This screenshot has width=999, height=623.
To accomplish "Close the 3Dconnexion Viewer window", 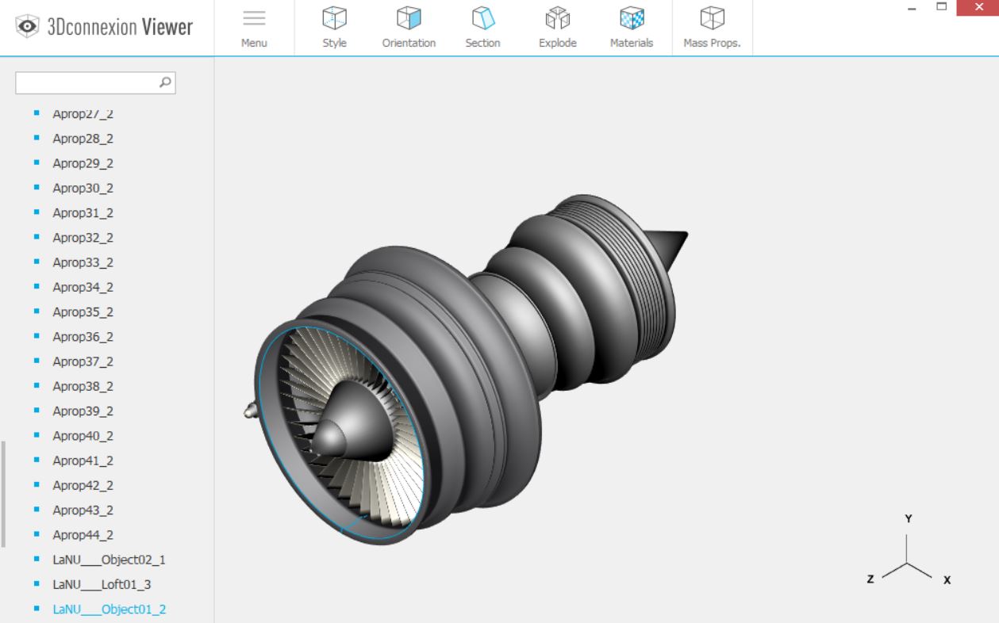I will coord(978,8).
